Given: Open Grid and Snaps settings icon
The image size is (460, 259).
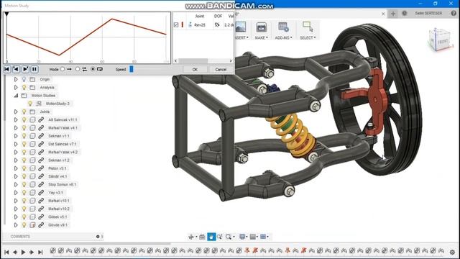Looking at the screenshot, I should pos(254,237).
